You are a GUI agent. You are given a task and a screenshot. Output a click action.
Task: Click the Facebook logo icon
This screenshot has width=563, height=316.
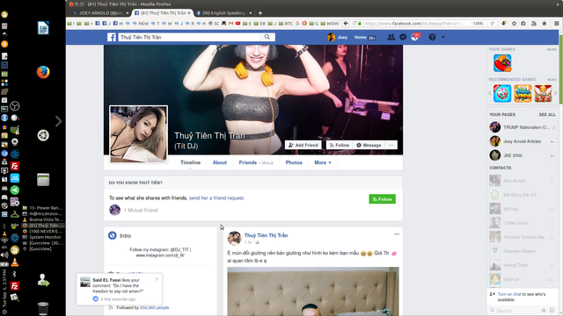pyautogui.click(x=112, y=37)
